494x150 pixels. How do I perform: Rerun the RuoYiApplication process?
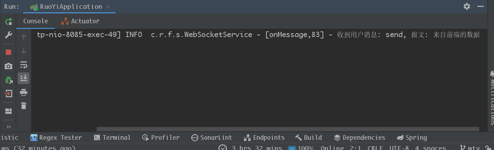coord(8,22)
